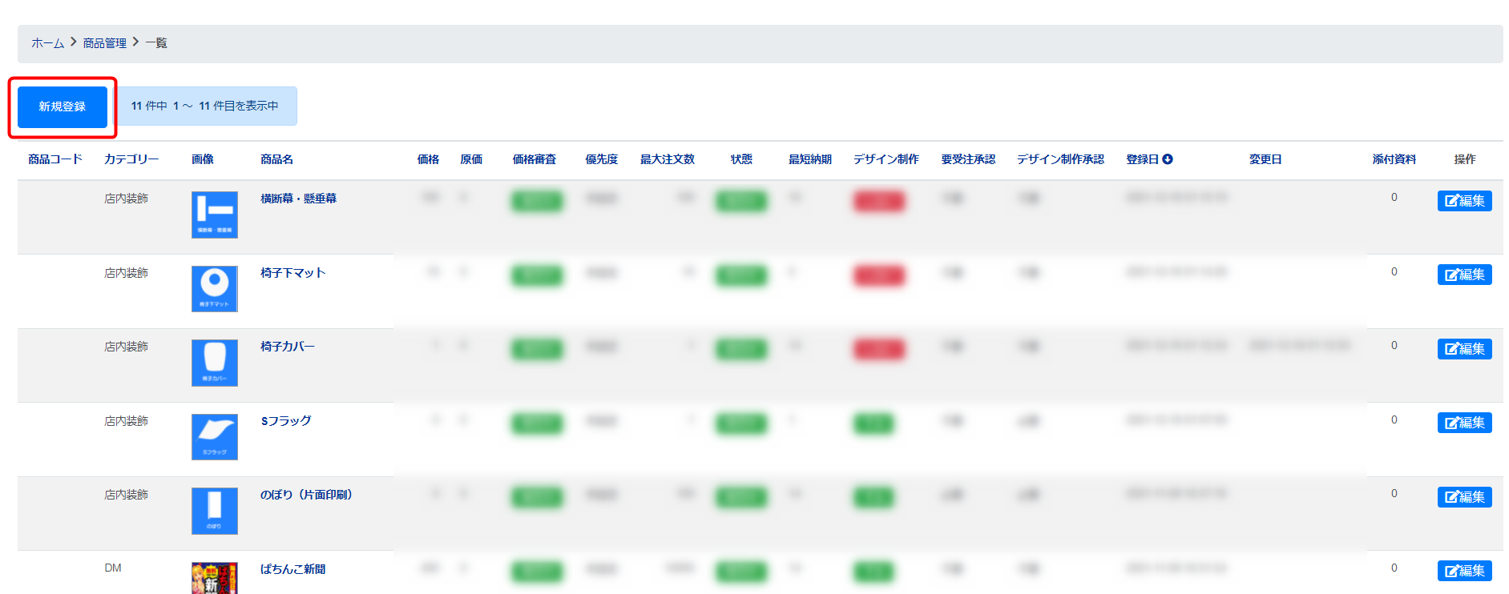Open the 椅子下マット thumbnail image
This screenshot has width=1509, height=594.
(215, 288)
